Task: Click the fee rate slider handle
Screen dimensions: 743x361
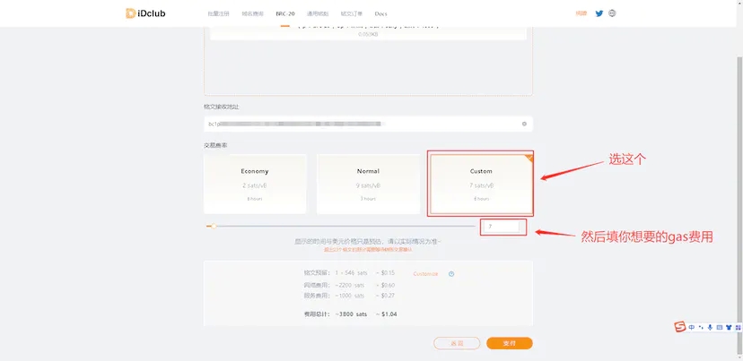Action: (x=214, y=226)
